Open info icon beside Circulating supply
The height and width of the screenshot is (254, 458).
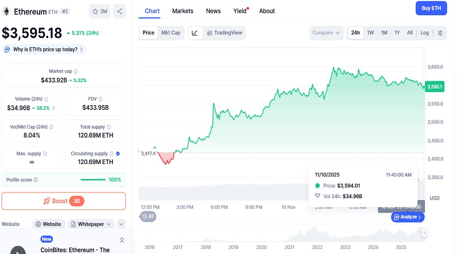[x=111, y=154]
